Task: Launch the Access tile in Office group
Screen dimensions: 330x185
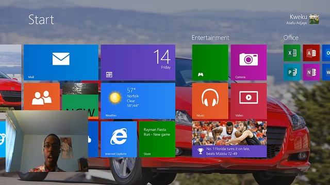Action: tap(311, 53)
